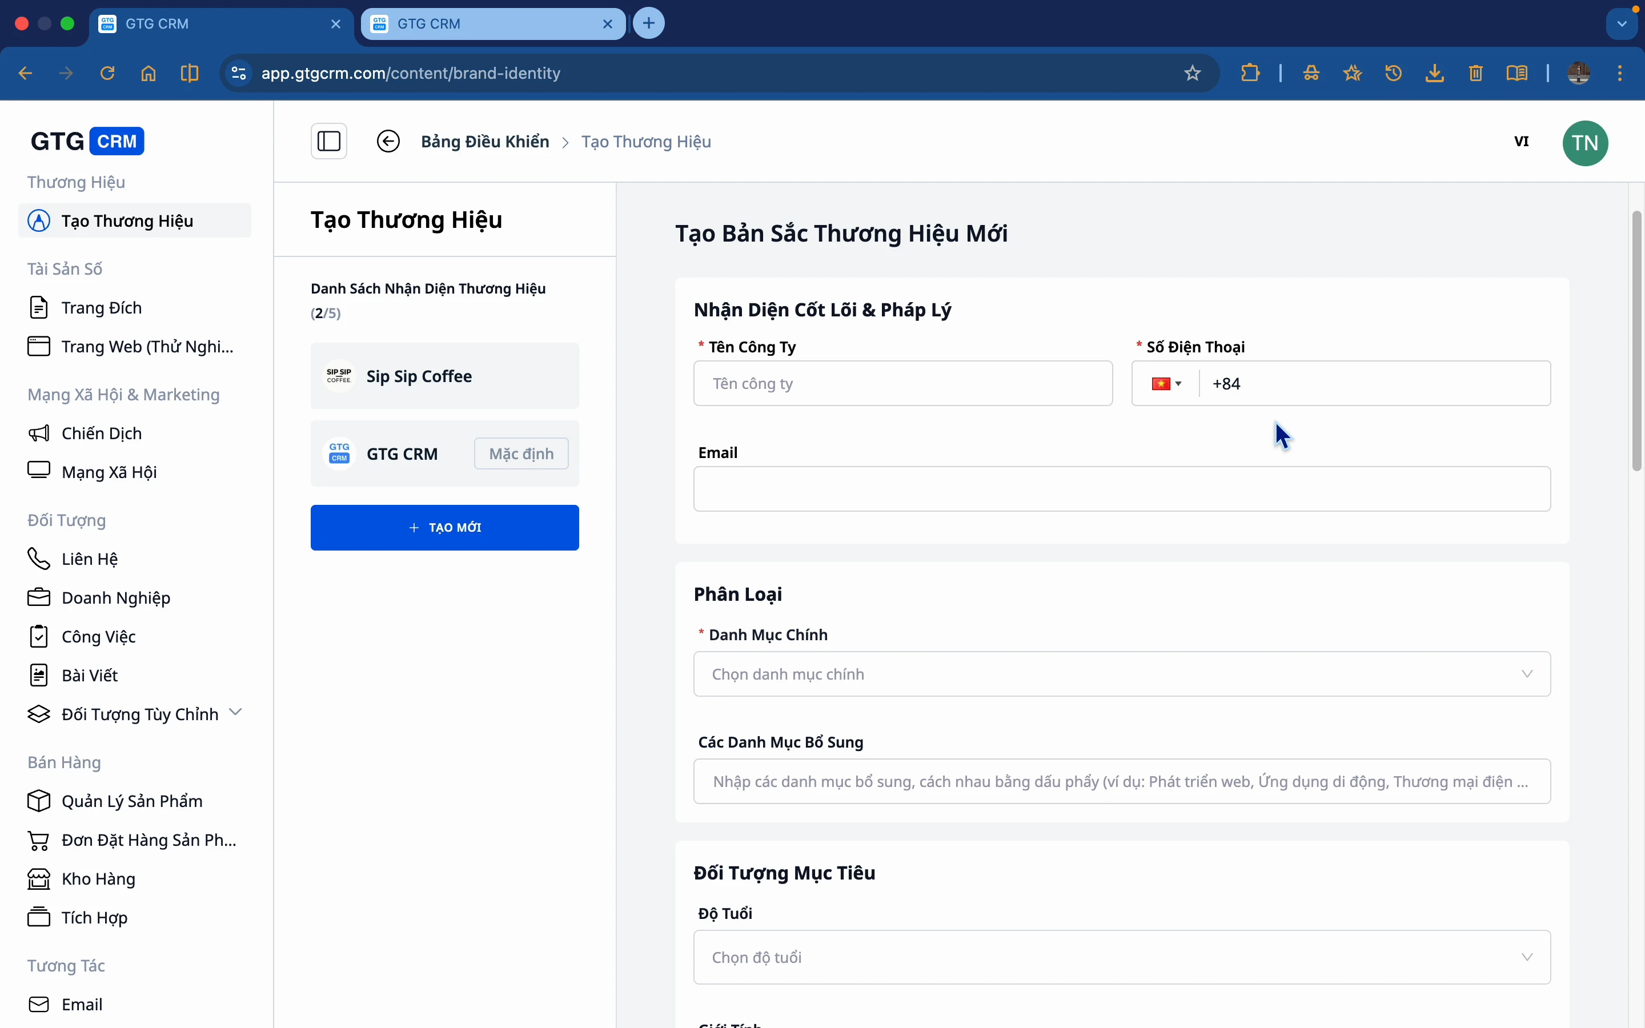Expand Đối Tượng Tùy Chỉnh submenu

235,713
